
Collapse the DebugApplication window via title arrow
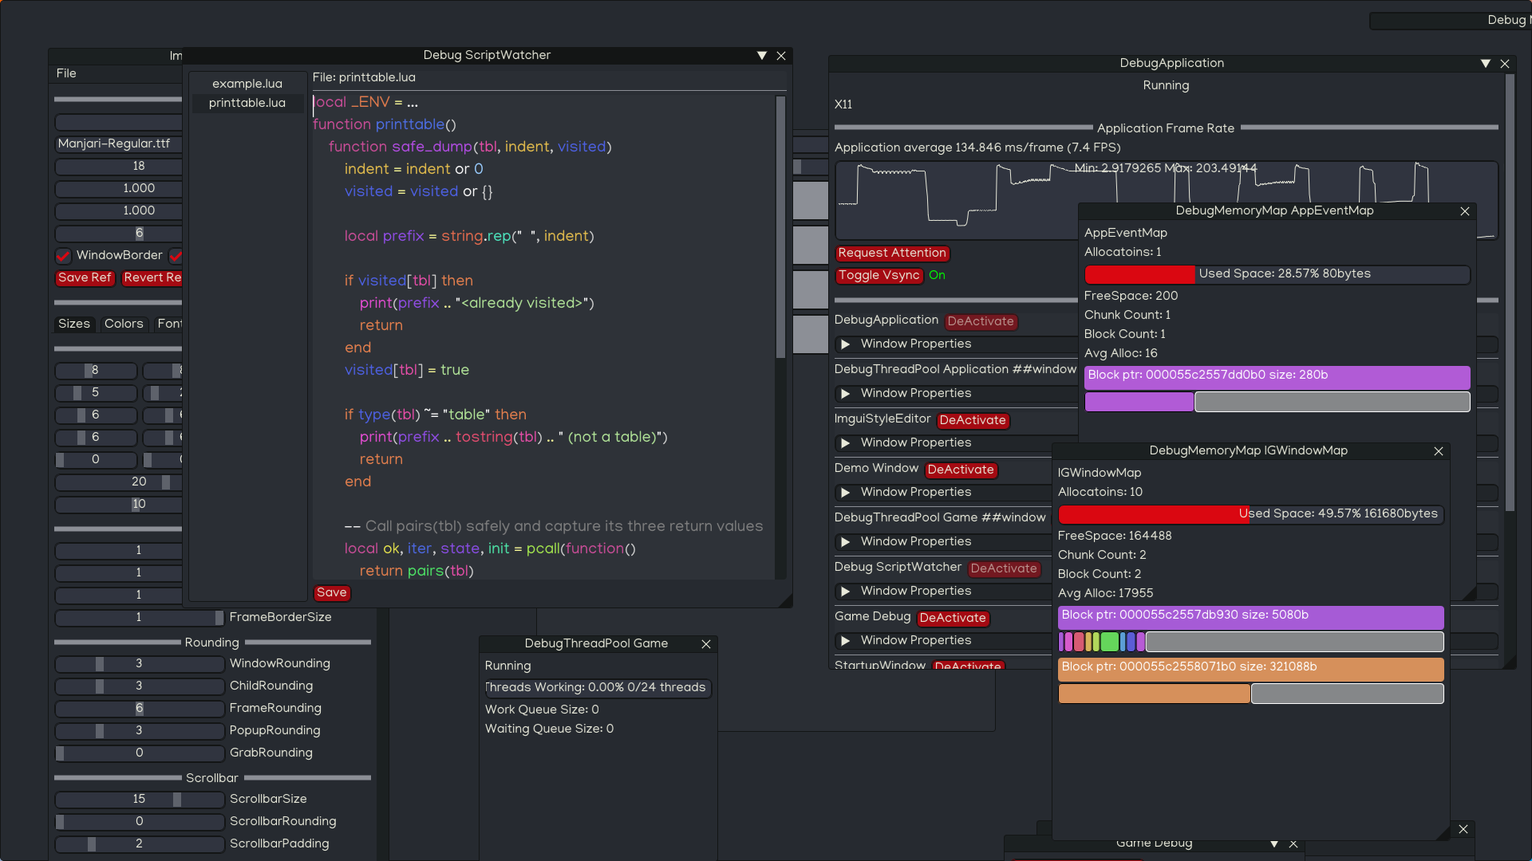point(1486,64)
